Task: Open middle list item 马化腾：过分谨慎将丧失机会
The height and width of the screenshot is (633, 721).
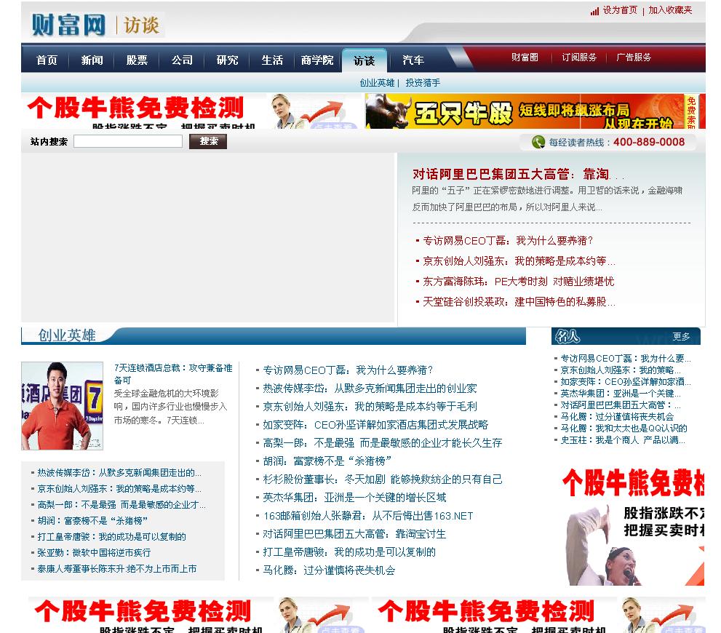Action: (x=329, y=570)
